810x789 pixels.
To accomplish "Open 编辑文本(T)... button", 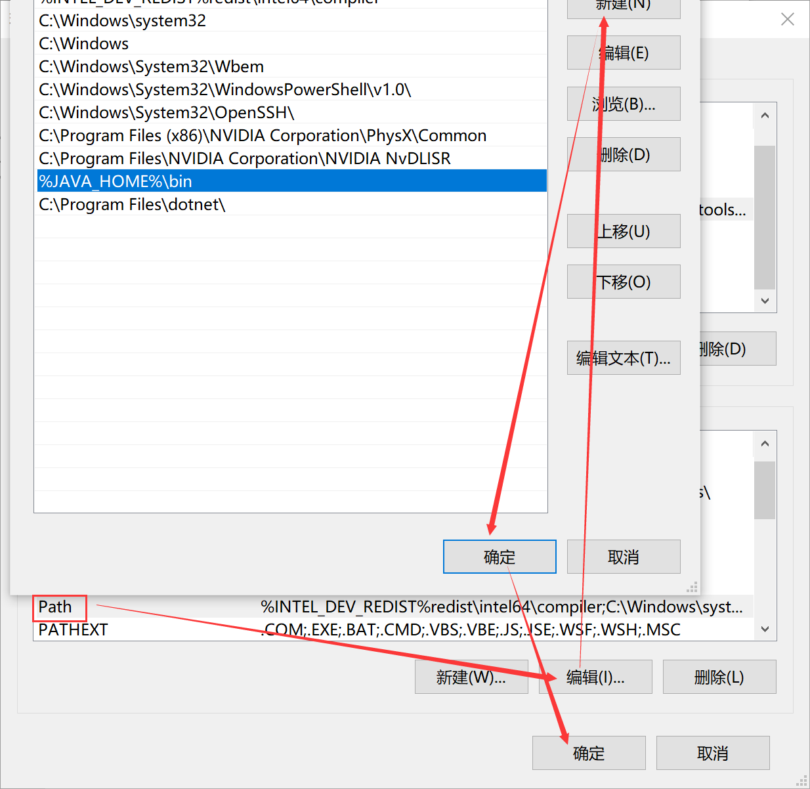I will click(624, 358).
